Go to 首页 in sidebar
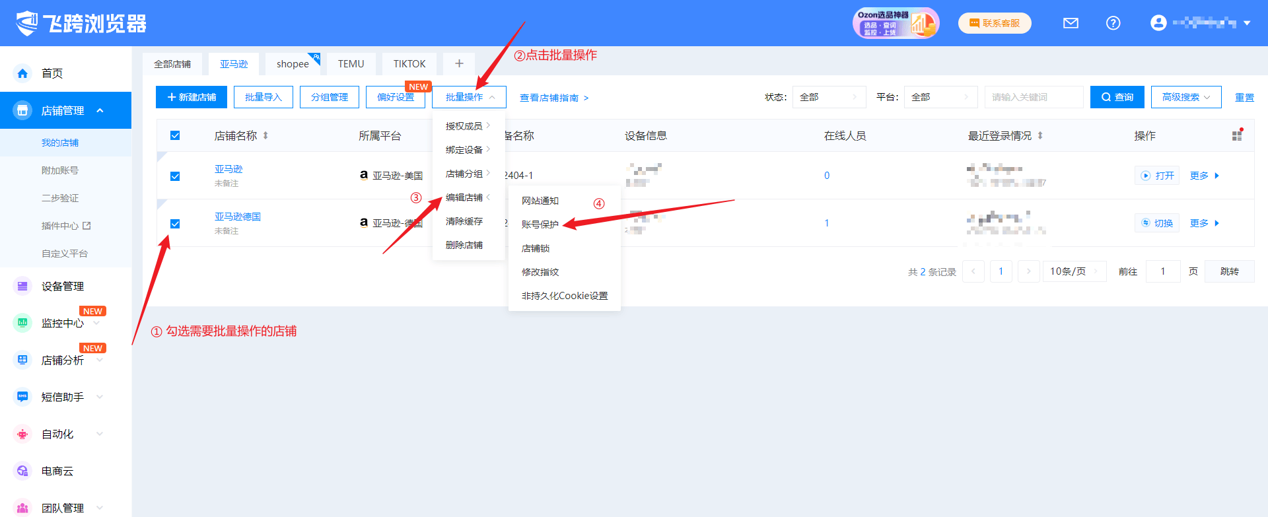 click(x=52, y=73)
